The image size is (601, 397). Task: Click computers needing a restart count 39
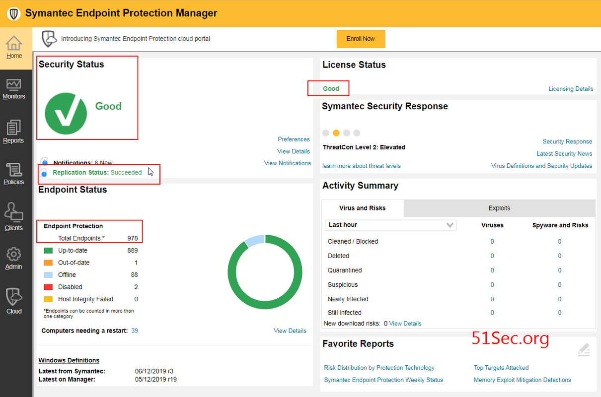coord(135,331)
